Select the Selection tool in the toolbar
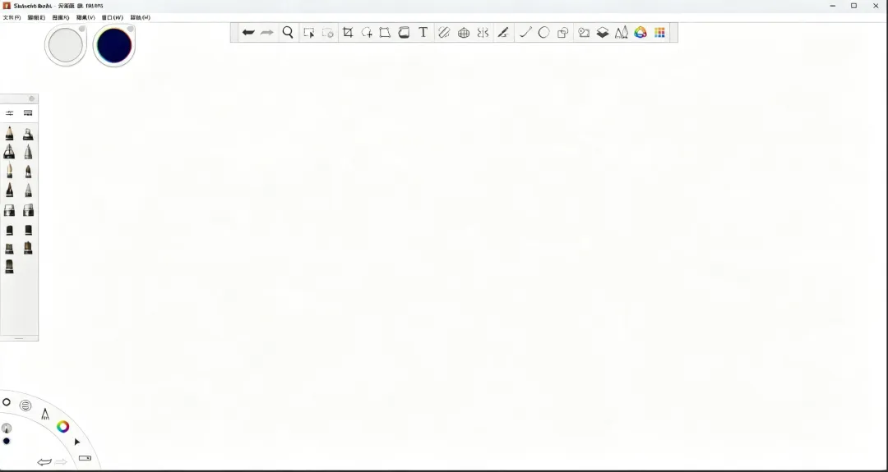Image resolution: width=888 pixels, height=472 pixels. [x=308, y=33]
